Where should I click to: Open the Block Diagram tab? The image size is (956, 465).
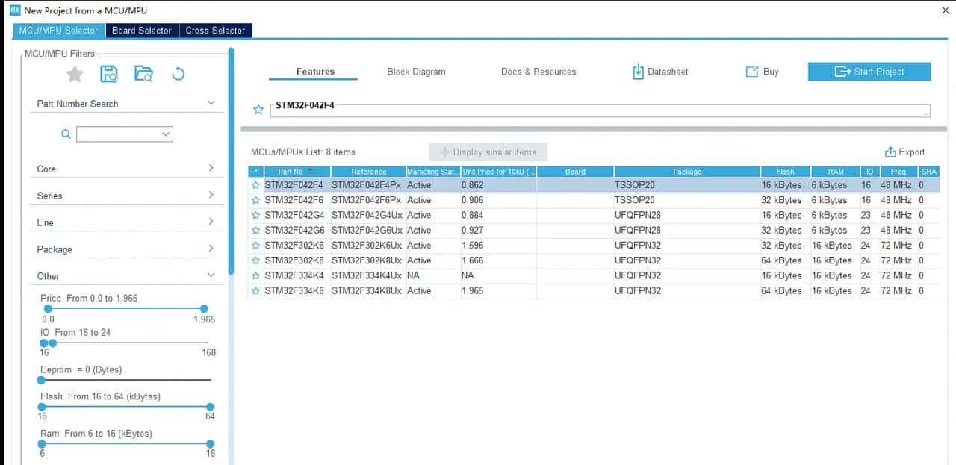[416, 72]
